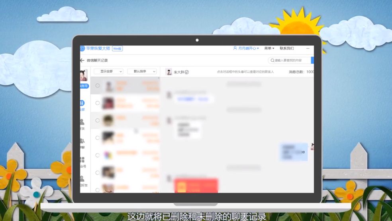The height and width of the screenshot is (221, 392).
Task: Click the account avatar in the sidebar
Action: [84, 76]
